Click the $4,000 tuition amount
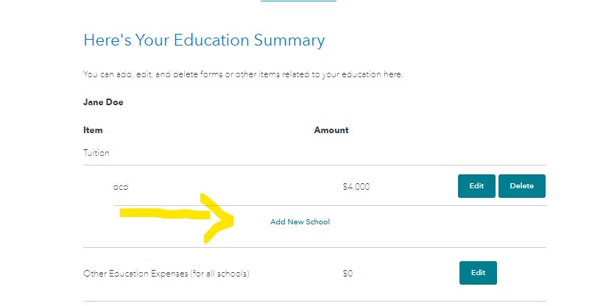Image resolution: width=592 pixels, height=306 pixels. 356,187
